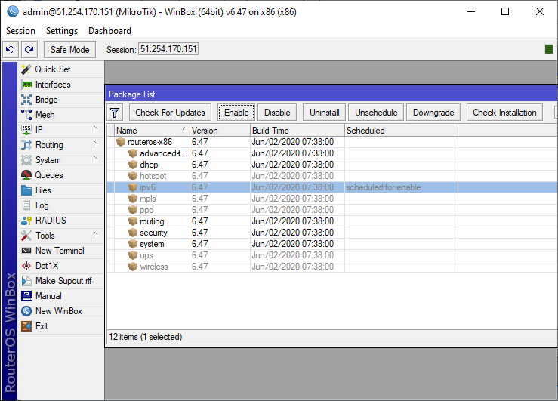The height and width of the screenshot is (401, 558).
Task: Select the ipv6 package row
Action: click(x=332, y=187)
